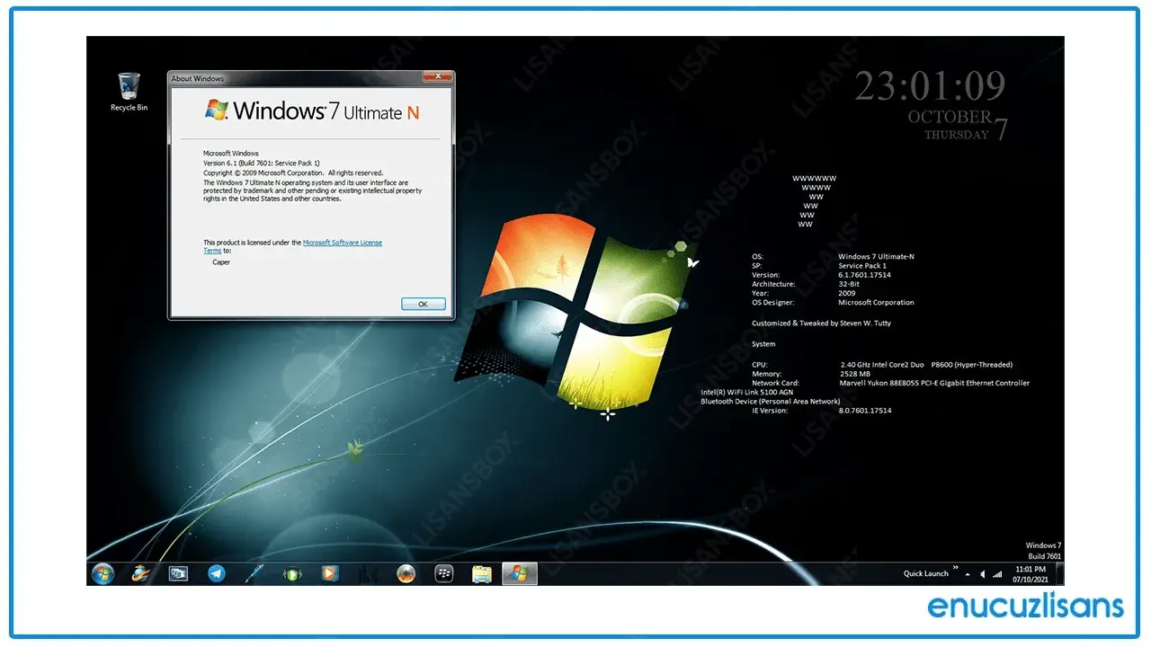Click the window switcher taskbar icon

178,573
